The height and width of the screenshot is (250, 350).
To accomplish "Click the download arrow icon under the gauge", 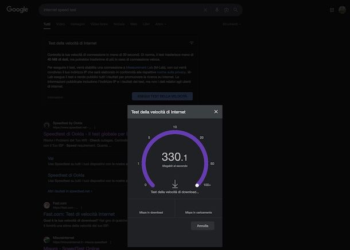I will click(x=174, y=184).
